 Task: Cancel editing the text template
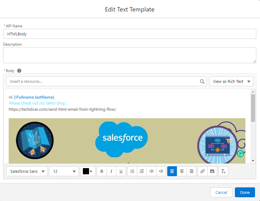pos(221,192)
